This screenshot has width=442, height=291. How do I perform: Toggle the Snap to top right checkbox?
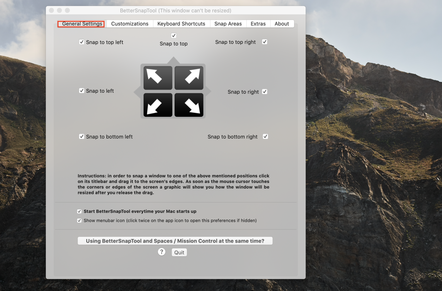265,42
